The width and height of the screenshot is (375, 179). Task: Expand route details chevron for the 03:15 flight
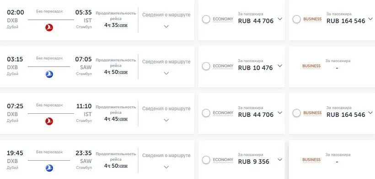pyautogui.click(x=166, y=73)
